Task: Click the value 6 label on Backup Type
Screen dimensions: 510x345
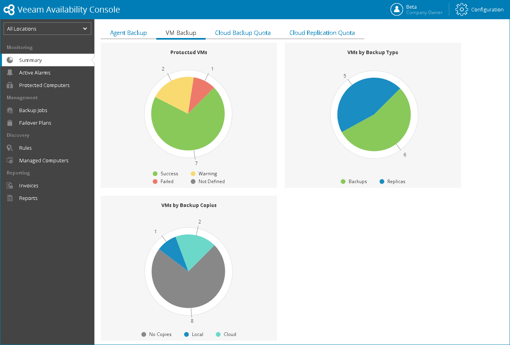Action: 405,154
